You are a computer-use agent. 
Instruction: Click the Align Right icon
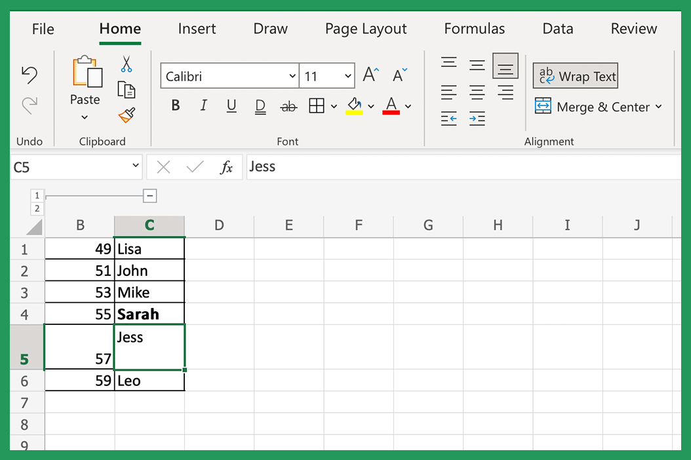[505, 92]
